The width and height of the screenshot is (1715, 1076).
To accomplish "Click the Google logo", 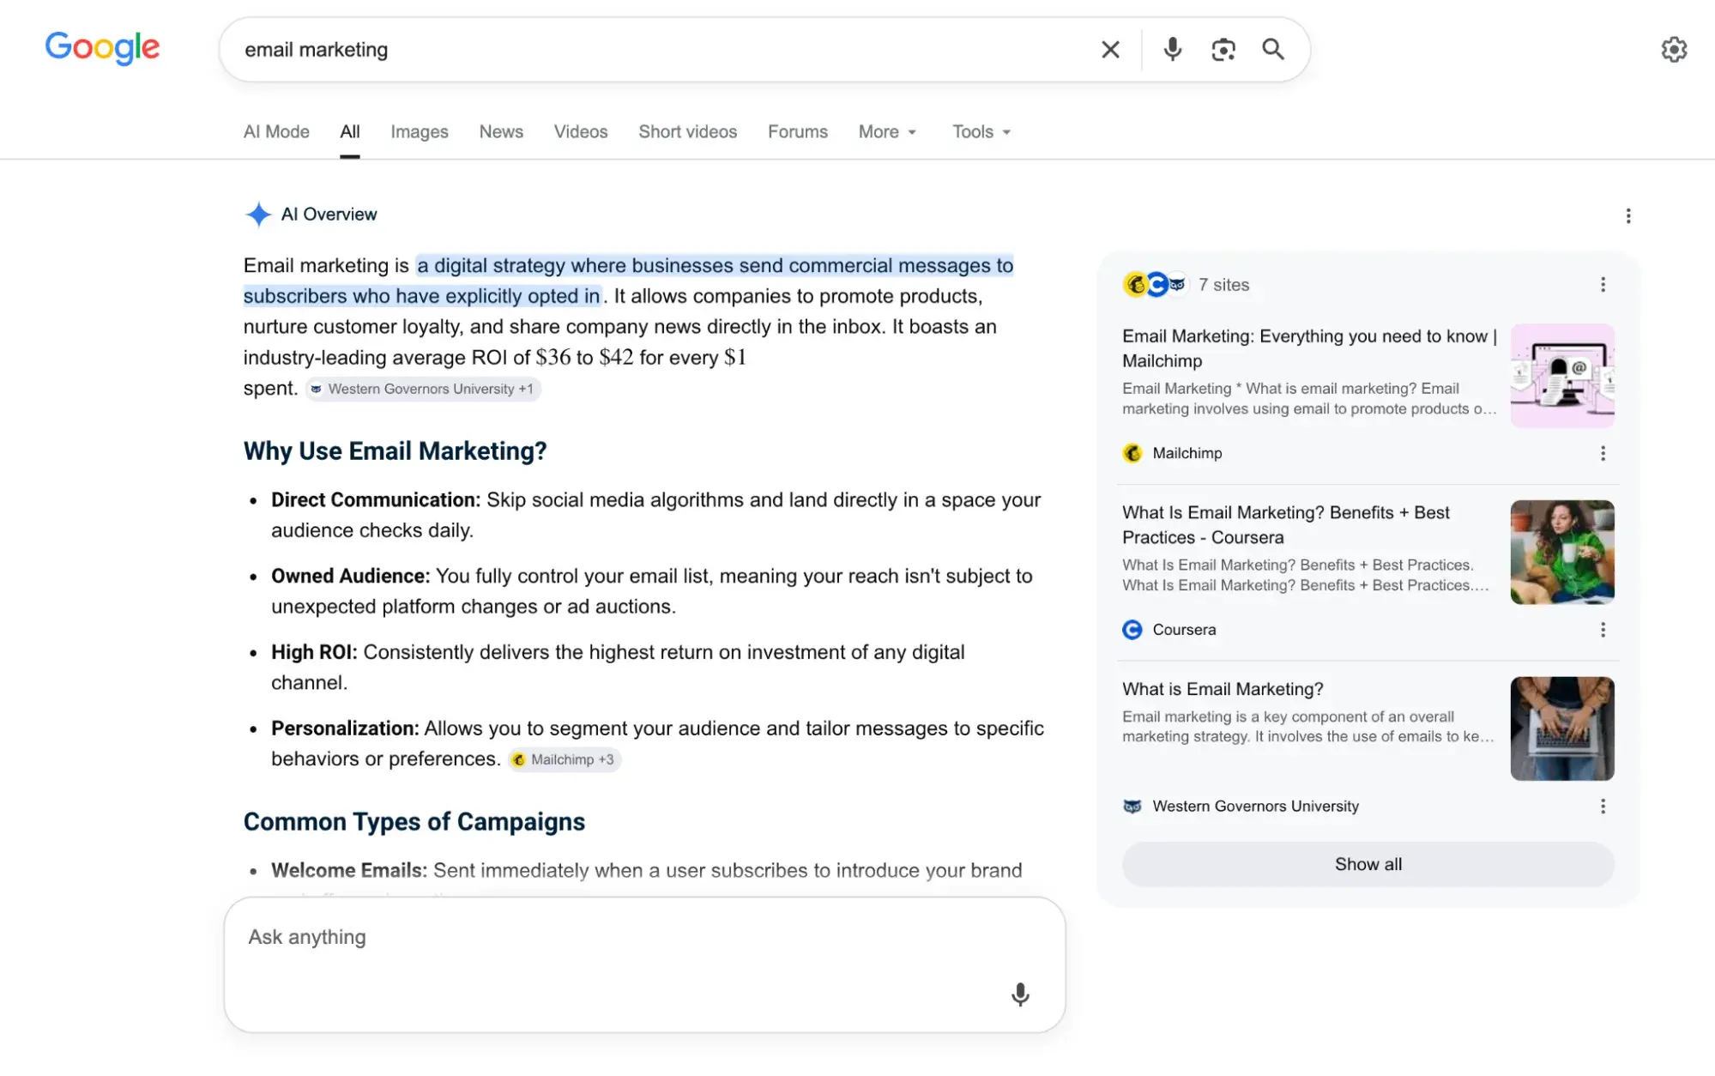I will 102,47.
